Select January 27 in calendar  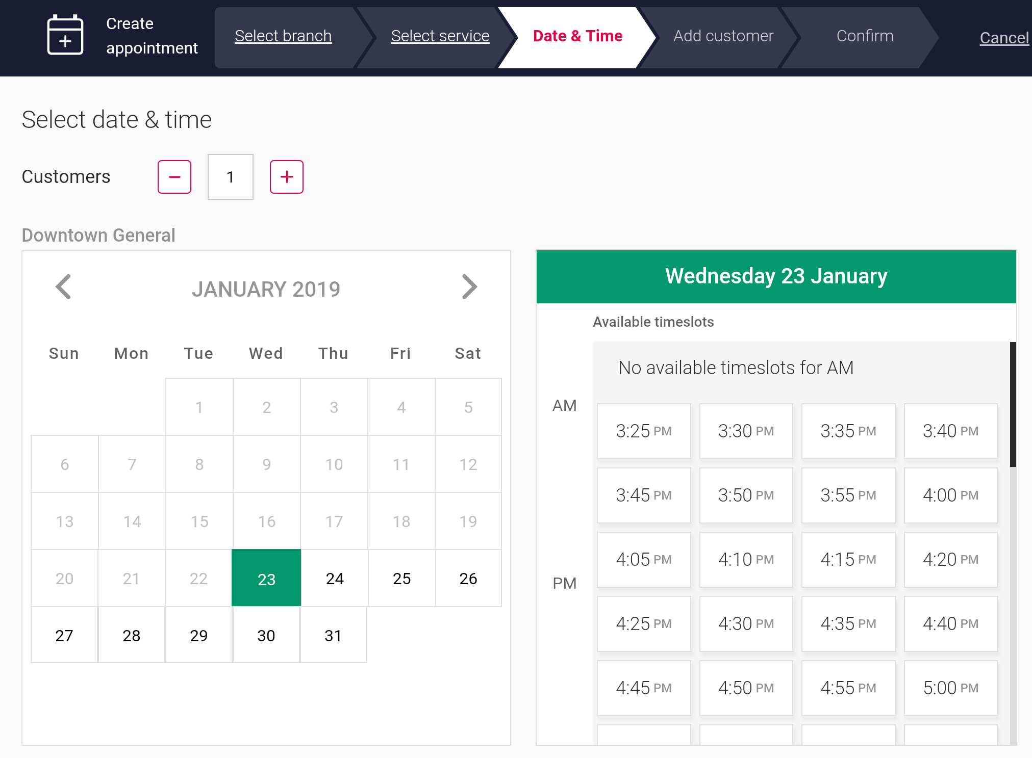point(64,635)
